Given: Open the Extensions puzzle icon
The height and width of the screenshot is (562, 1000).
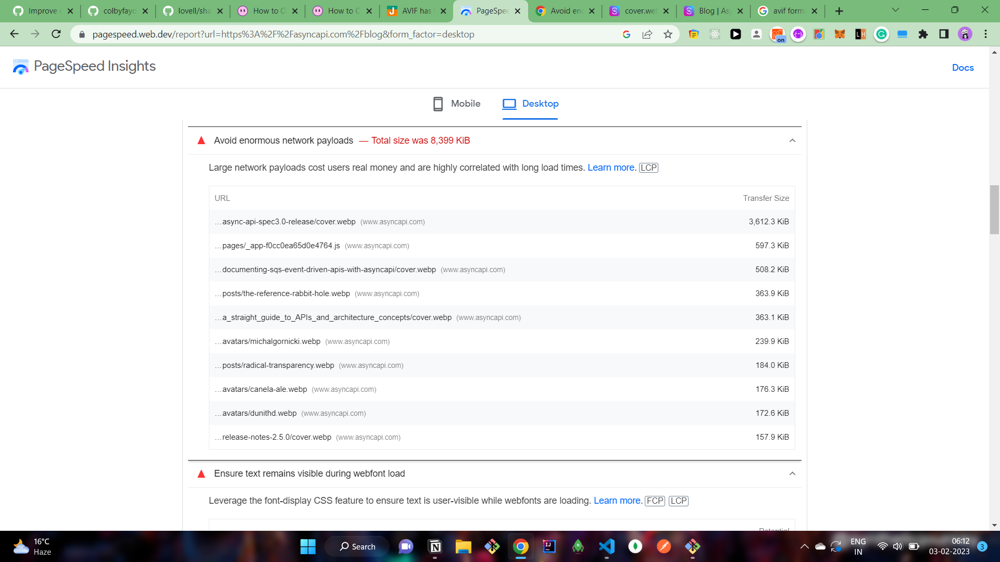Looking at the screenshot, I should (x=923, y=34).
